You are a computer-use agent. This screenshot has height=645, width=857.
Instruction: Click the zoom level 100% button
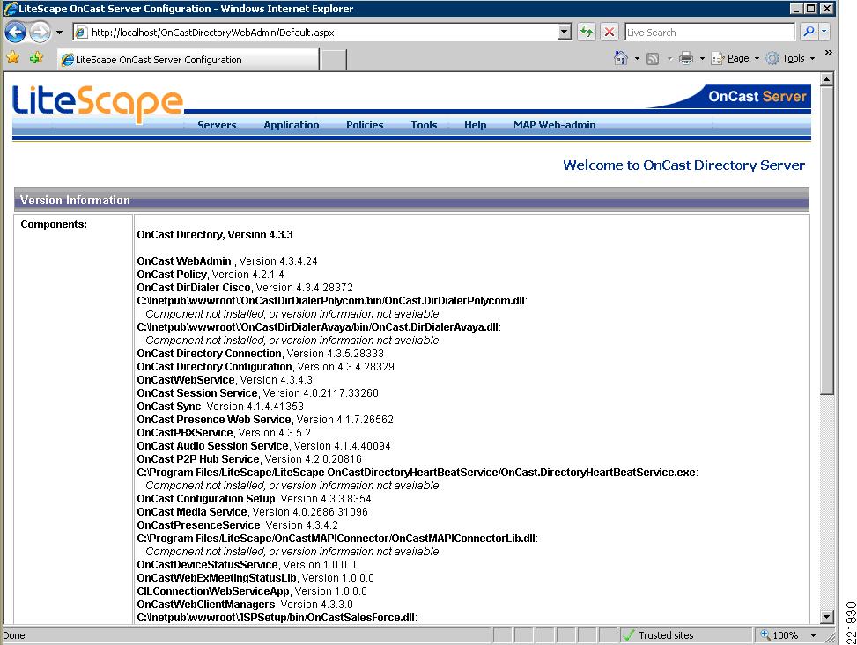click(x=779, y=635)
